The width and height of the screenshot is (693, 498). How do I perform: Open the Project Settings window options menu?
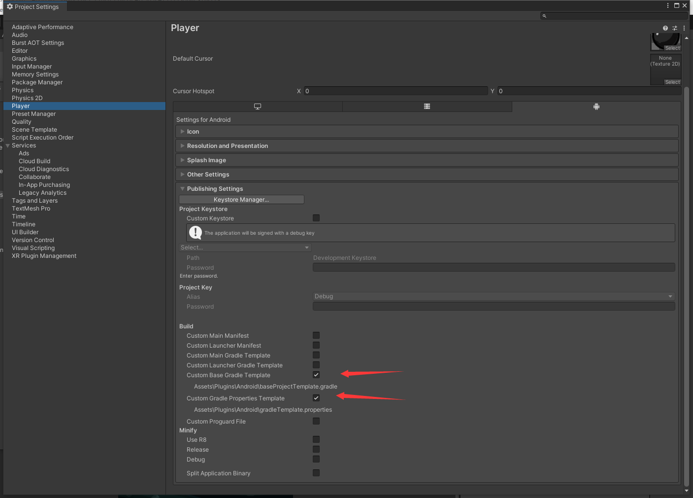click(668, 5)
